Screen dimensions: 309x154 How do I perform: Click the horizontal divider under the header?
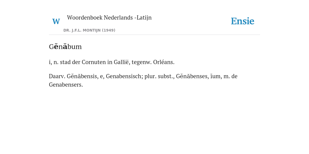coord(154,35)
